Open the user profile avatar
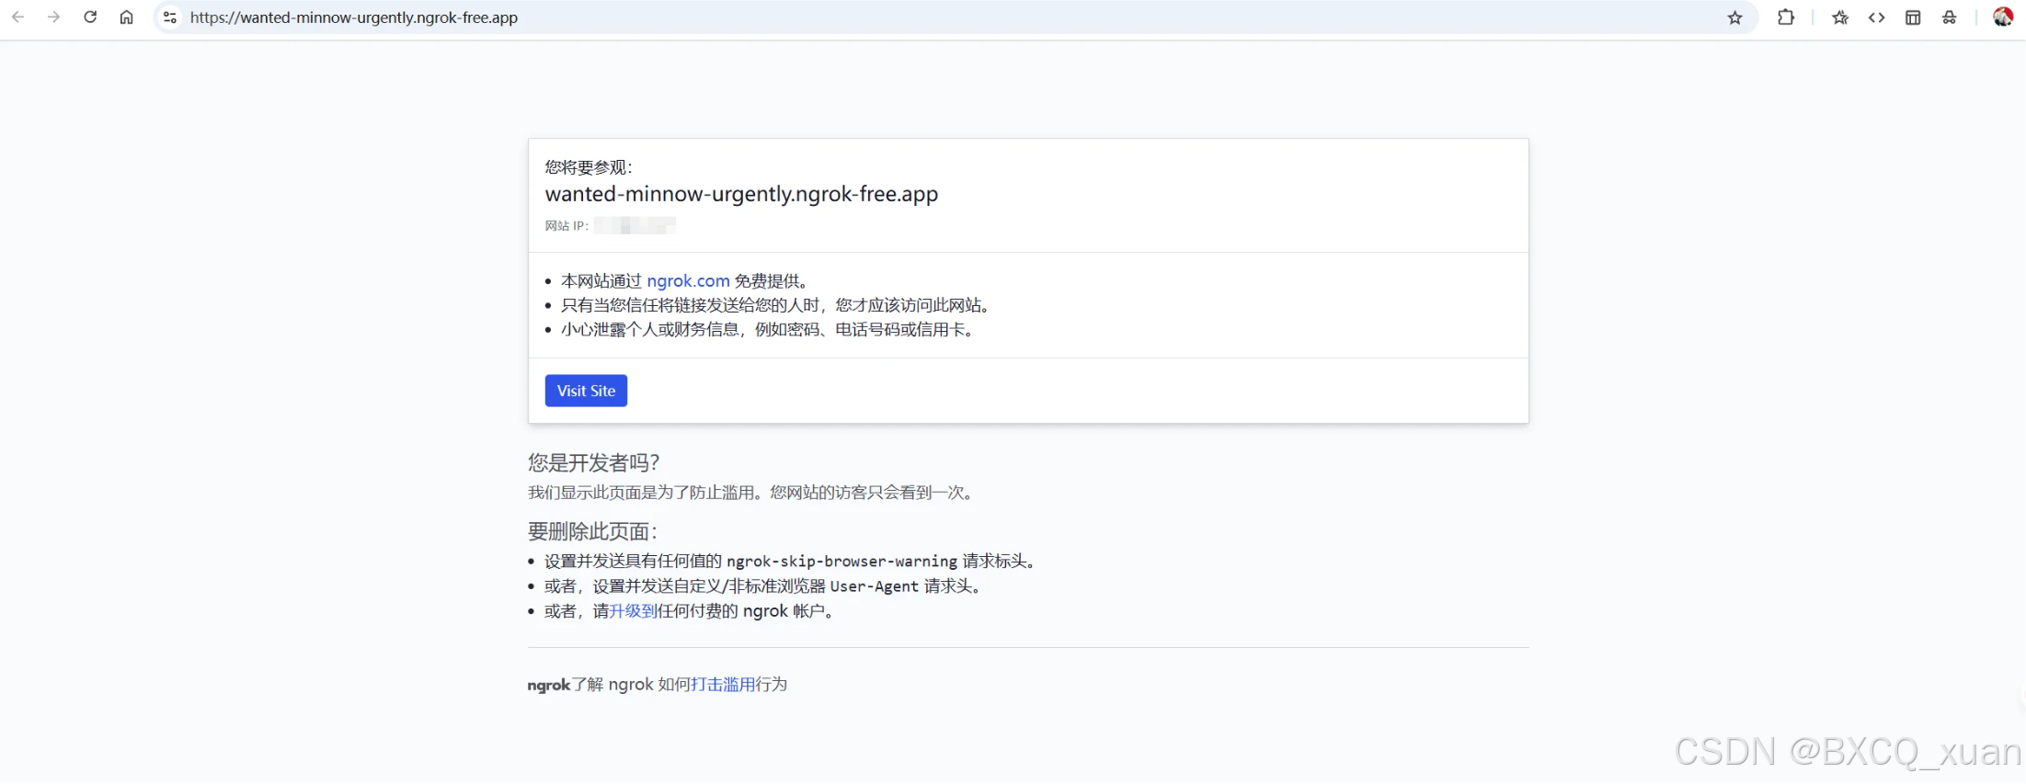The width and height of the screenshot is (2026, 784). coord(2003,17)
